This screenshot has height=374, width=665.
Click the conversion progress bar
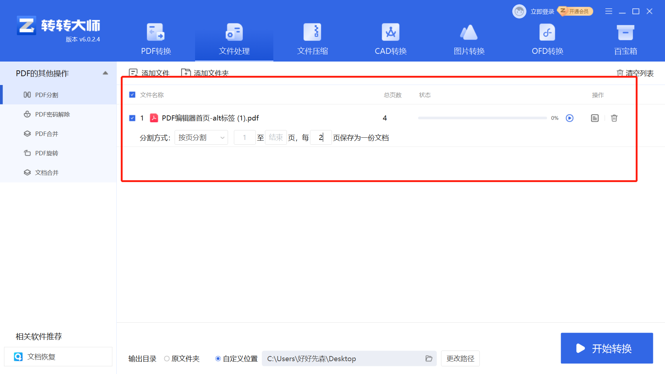coord(482,118)
